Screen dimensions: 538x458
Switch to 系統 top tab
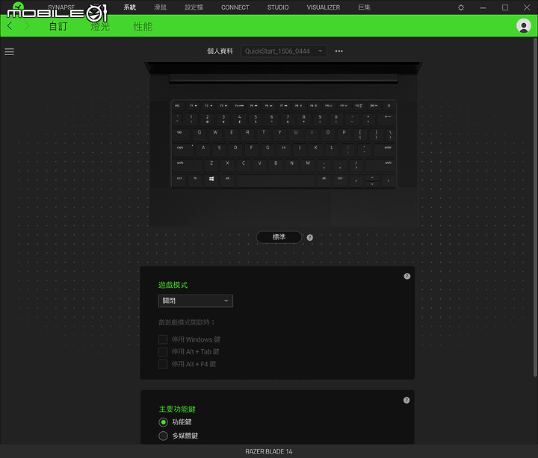pos(130,7)
